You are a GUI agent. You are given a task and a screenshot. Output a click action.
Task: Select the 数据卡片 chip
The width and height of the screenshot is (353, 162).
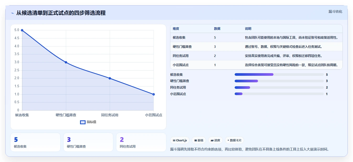coord(234,140)
